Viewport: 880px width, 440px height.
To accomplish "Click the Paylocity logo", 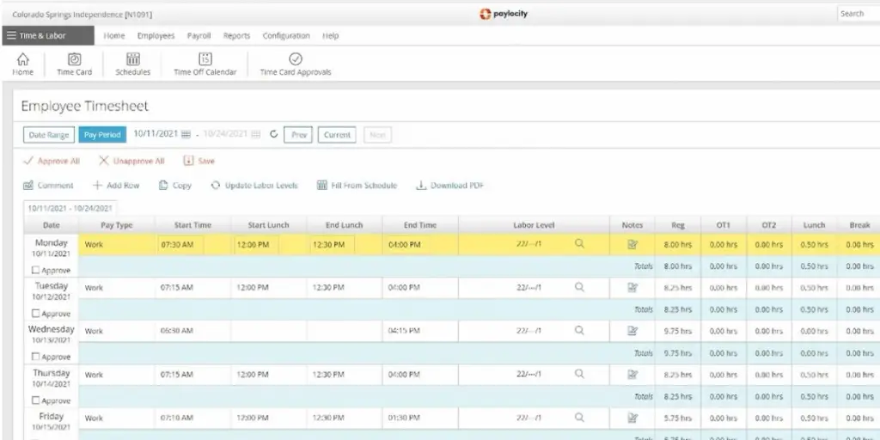I will tap(504, 14).
